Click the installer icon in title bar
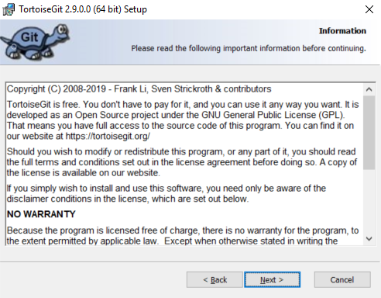 (9, 9)
